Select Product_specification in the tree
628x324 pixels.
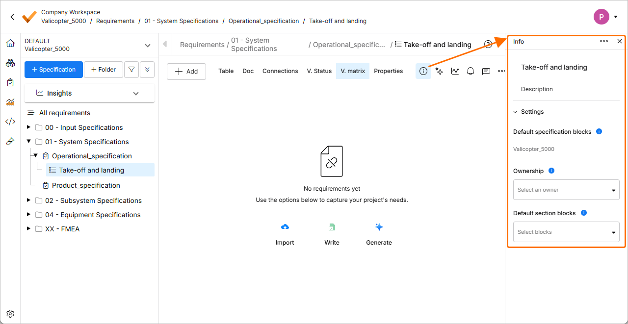click(x=86, y=185)
